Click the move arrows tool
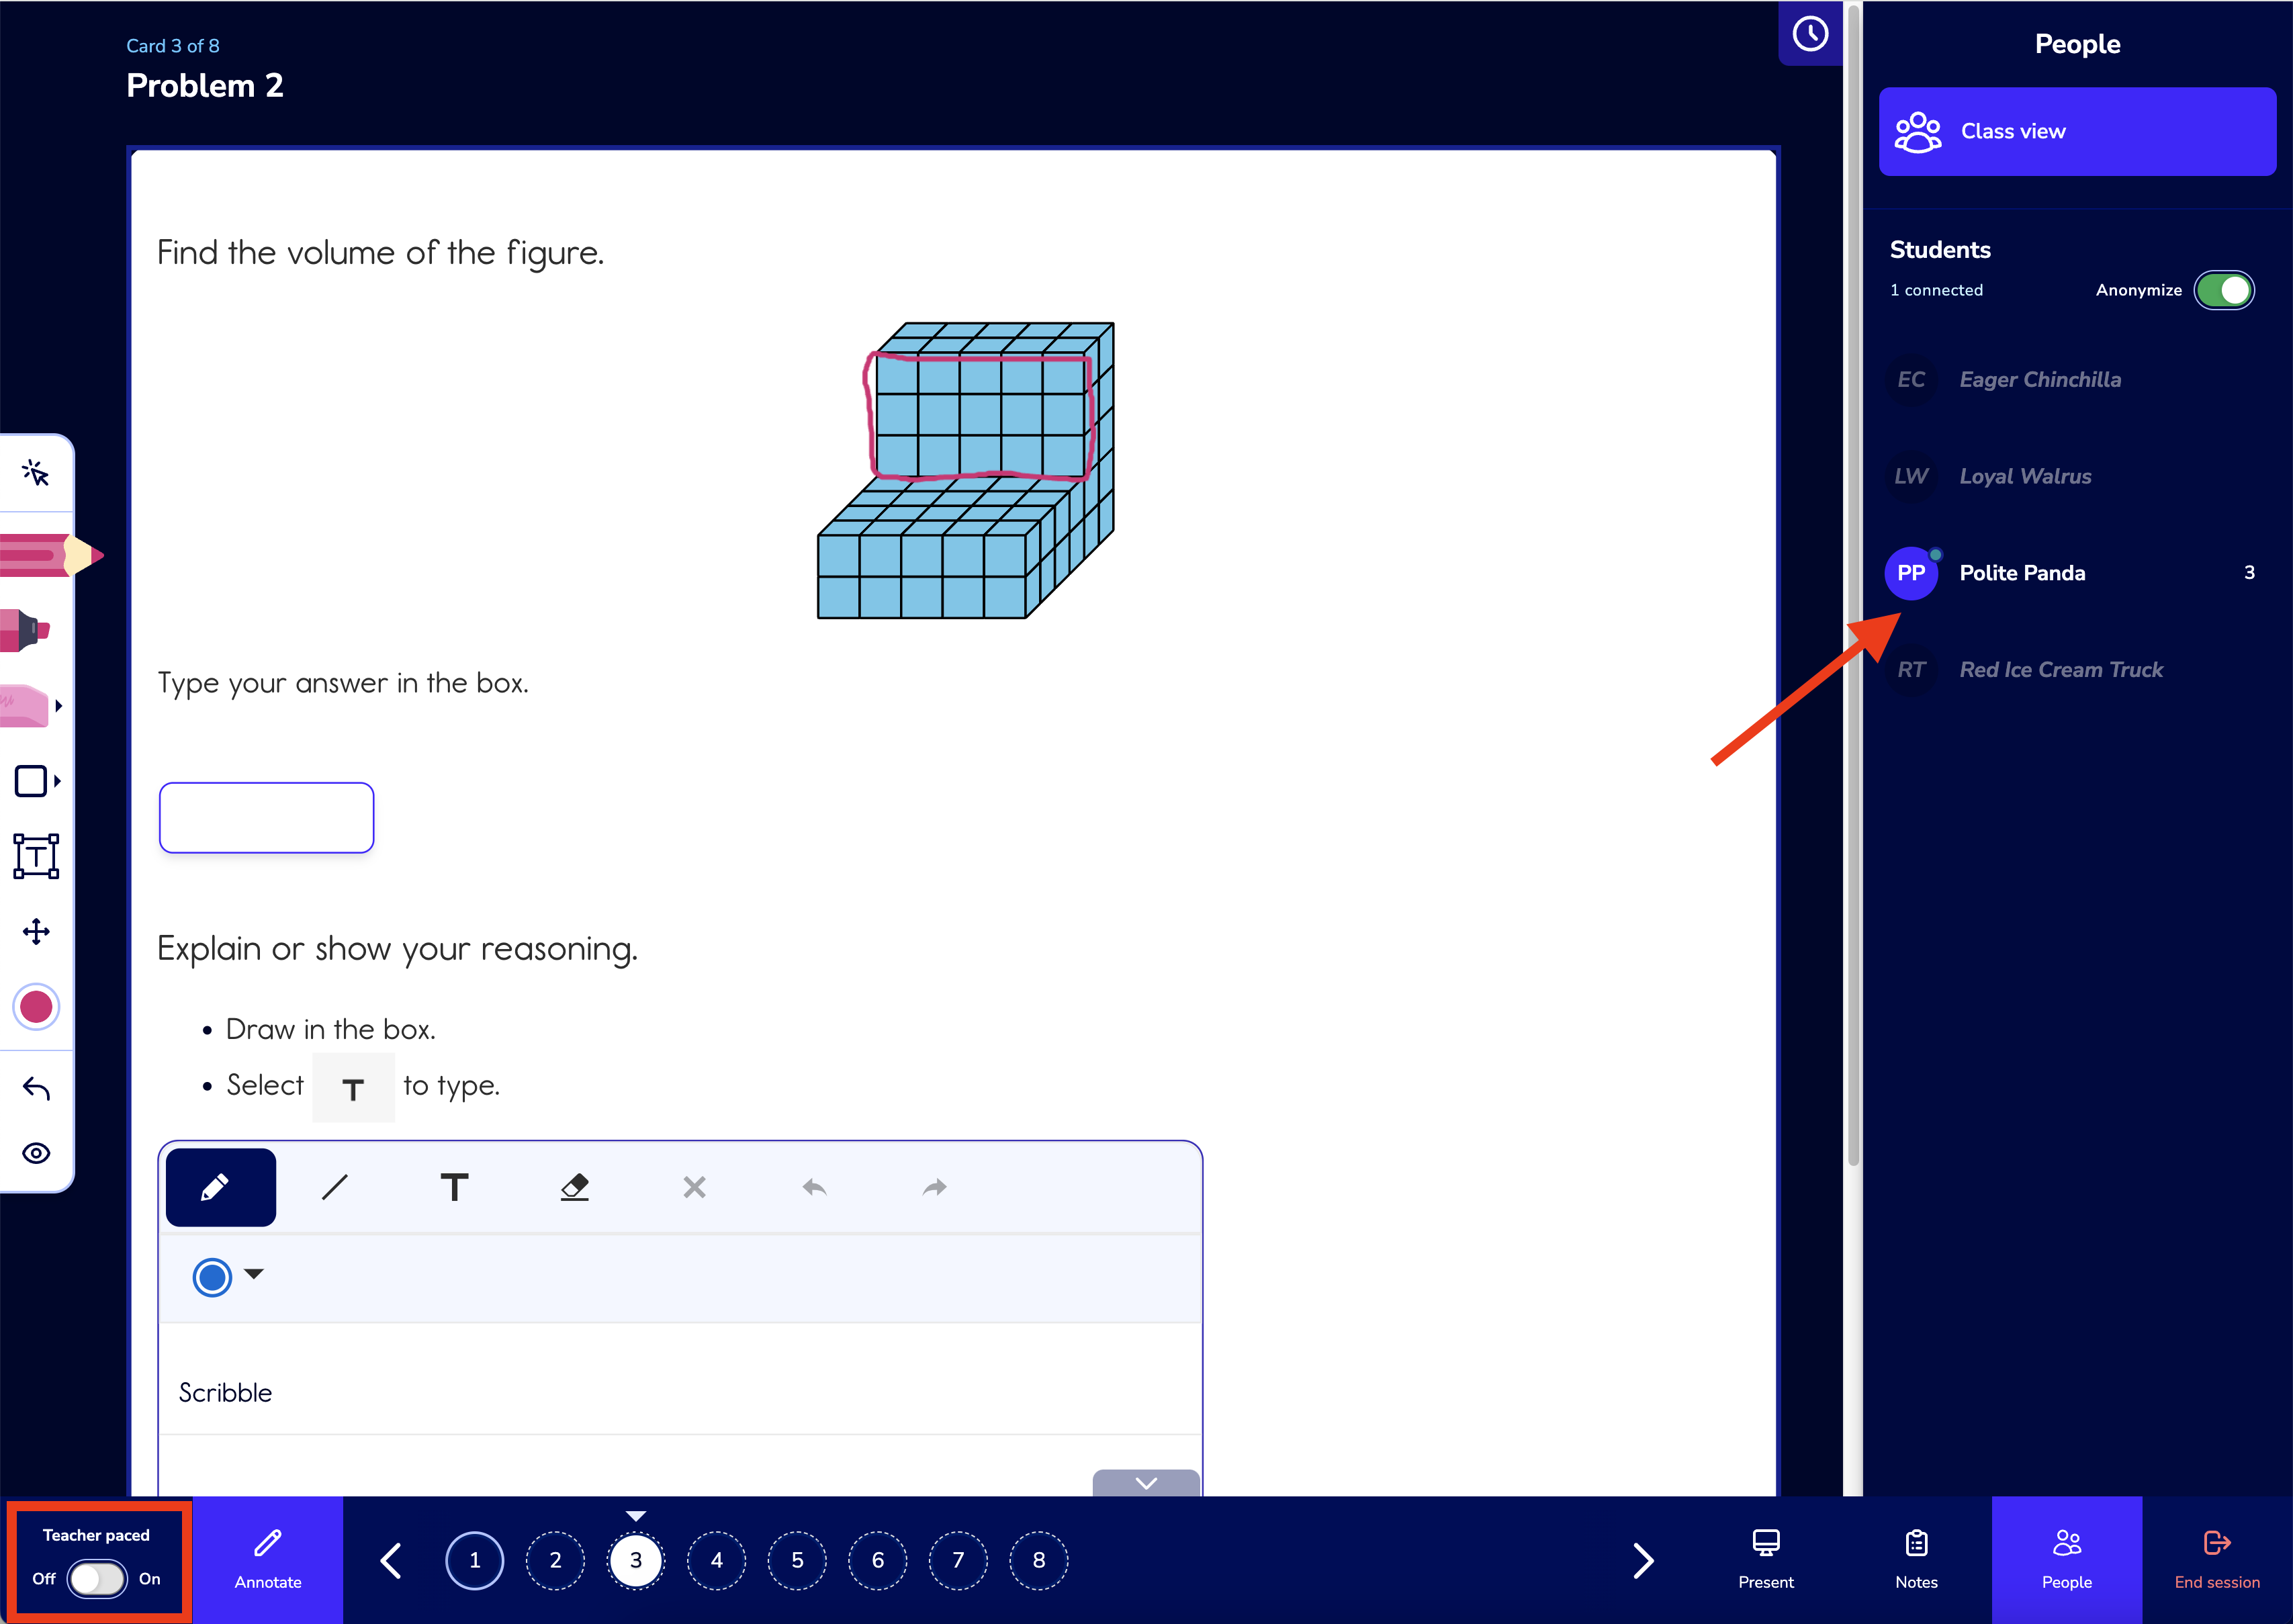Image resolution: width=2293 pixels, height=1624 pixels. tap(36, 932)
